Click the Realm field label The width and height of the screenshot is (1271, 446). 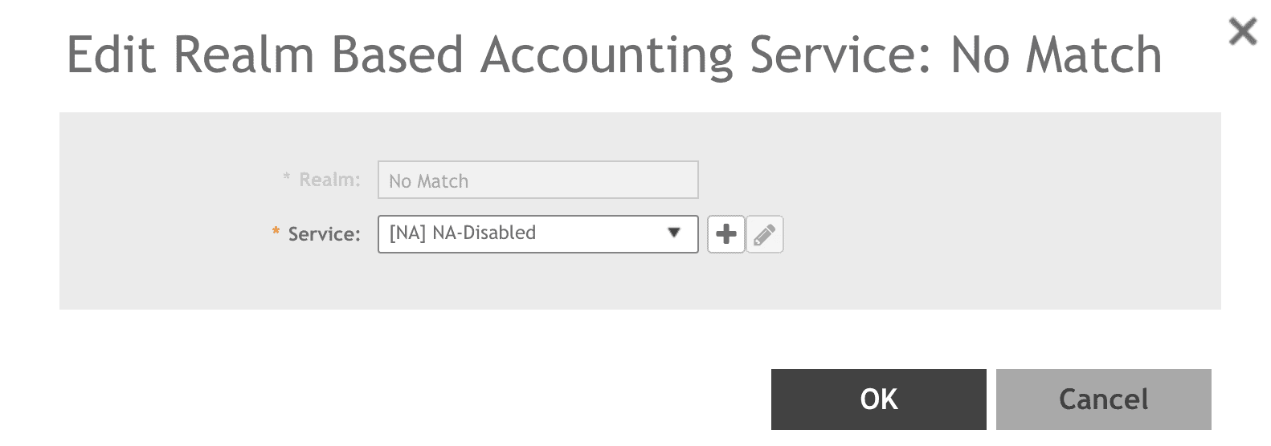(329, 180)
